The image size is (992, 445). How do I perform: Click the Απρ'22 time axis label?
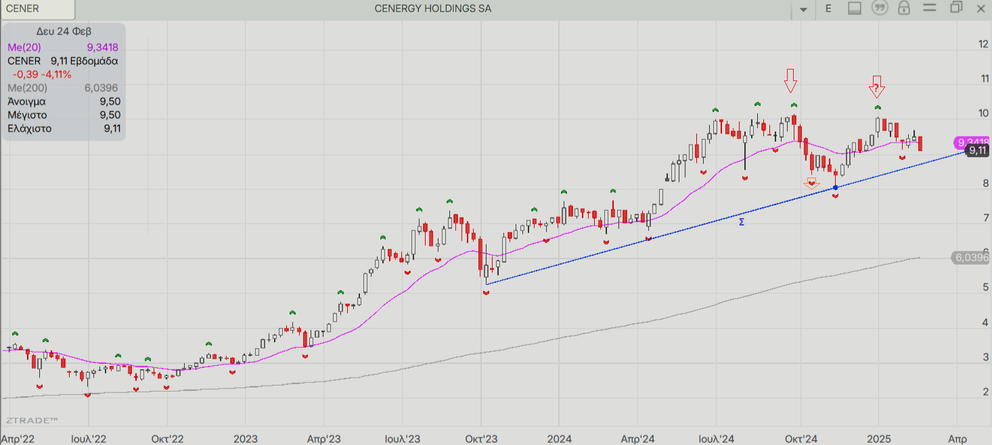point(18,439)
